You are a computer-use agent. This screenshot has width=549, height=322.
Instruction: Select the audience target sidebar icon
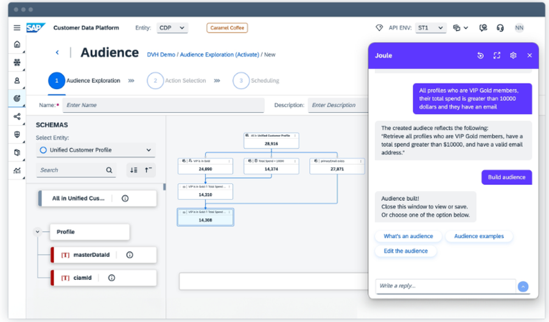[x=17, y=98]
